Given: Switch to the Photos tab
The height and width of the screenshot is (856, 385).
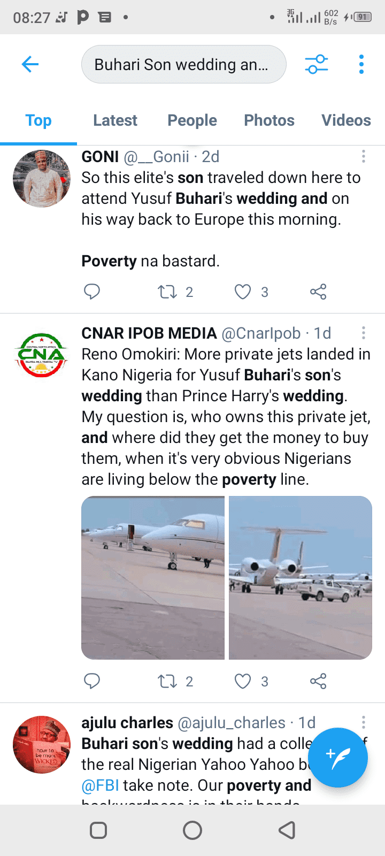Looking at the screenshot, I should tap(269, 120).
